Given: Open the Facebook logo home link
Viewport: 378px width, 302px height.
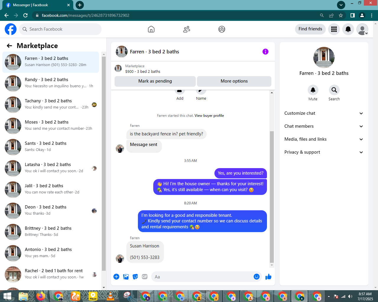Looking at the screenshot, I should pos(11,29).
